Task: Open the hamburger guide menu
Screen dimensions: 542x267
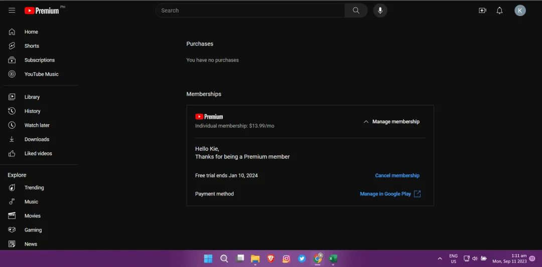Action: point(12,11)
